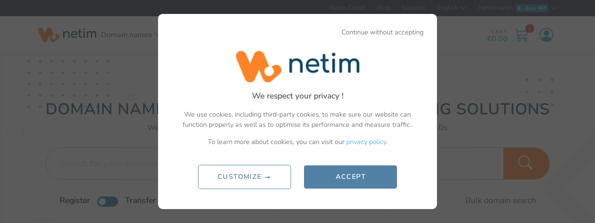This screenshot has height=223, width=595.
Task: Click the Netim logo in the header
Action: click(67, 34)
